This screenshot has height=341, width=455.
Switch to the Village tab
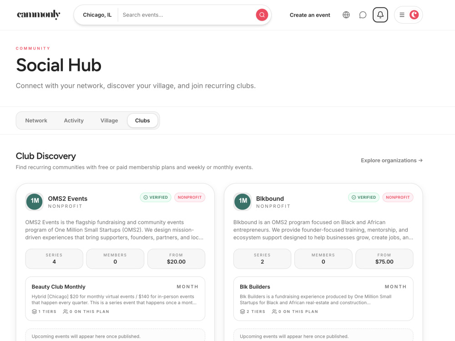tap(109, 120)
